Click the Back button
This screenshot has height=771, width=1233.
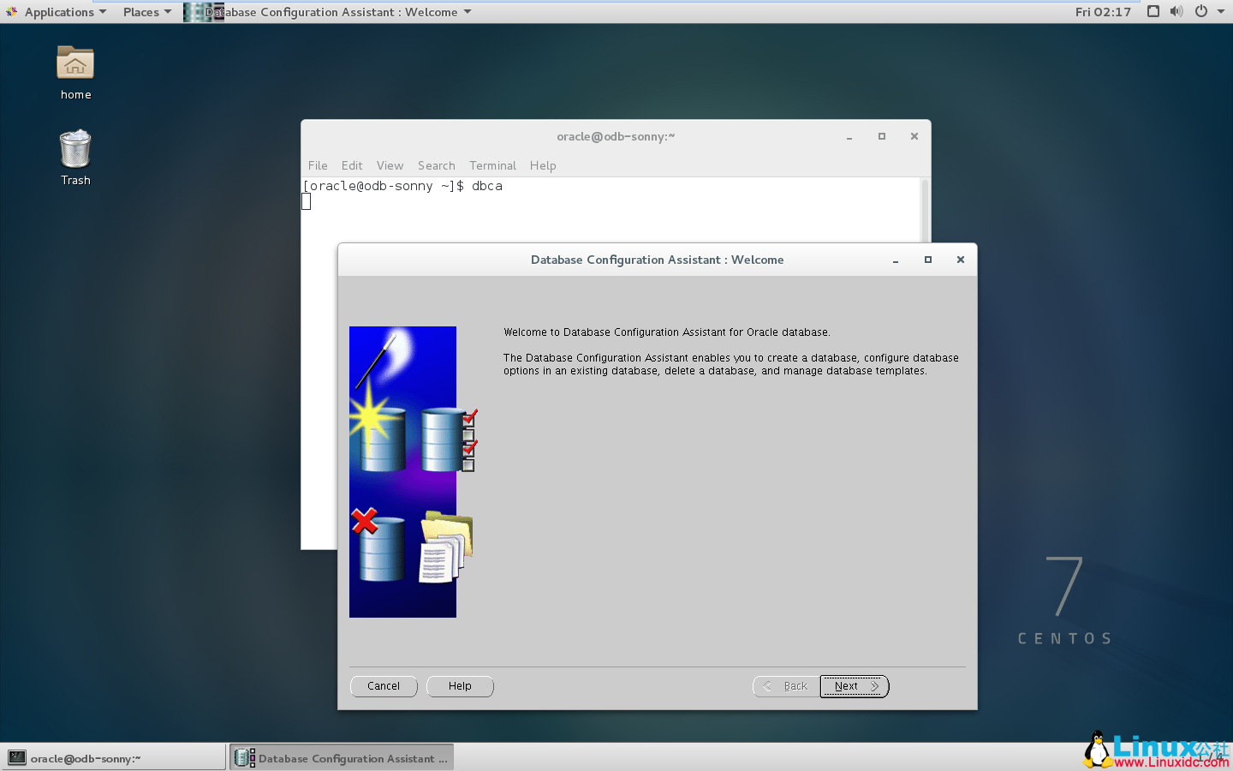tap(786, 686)
